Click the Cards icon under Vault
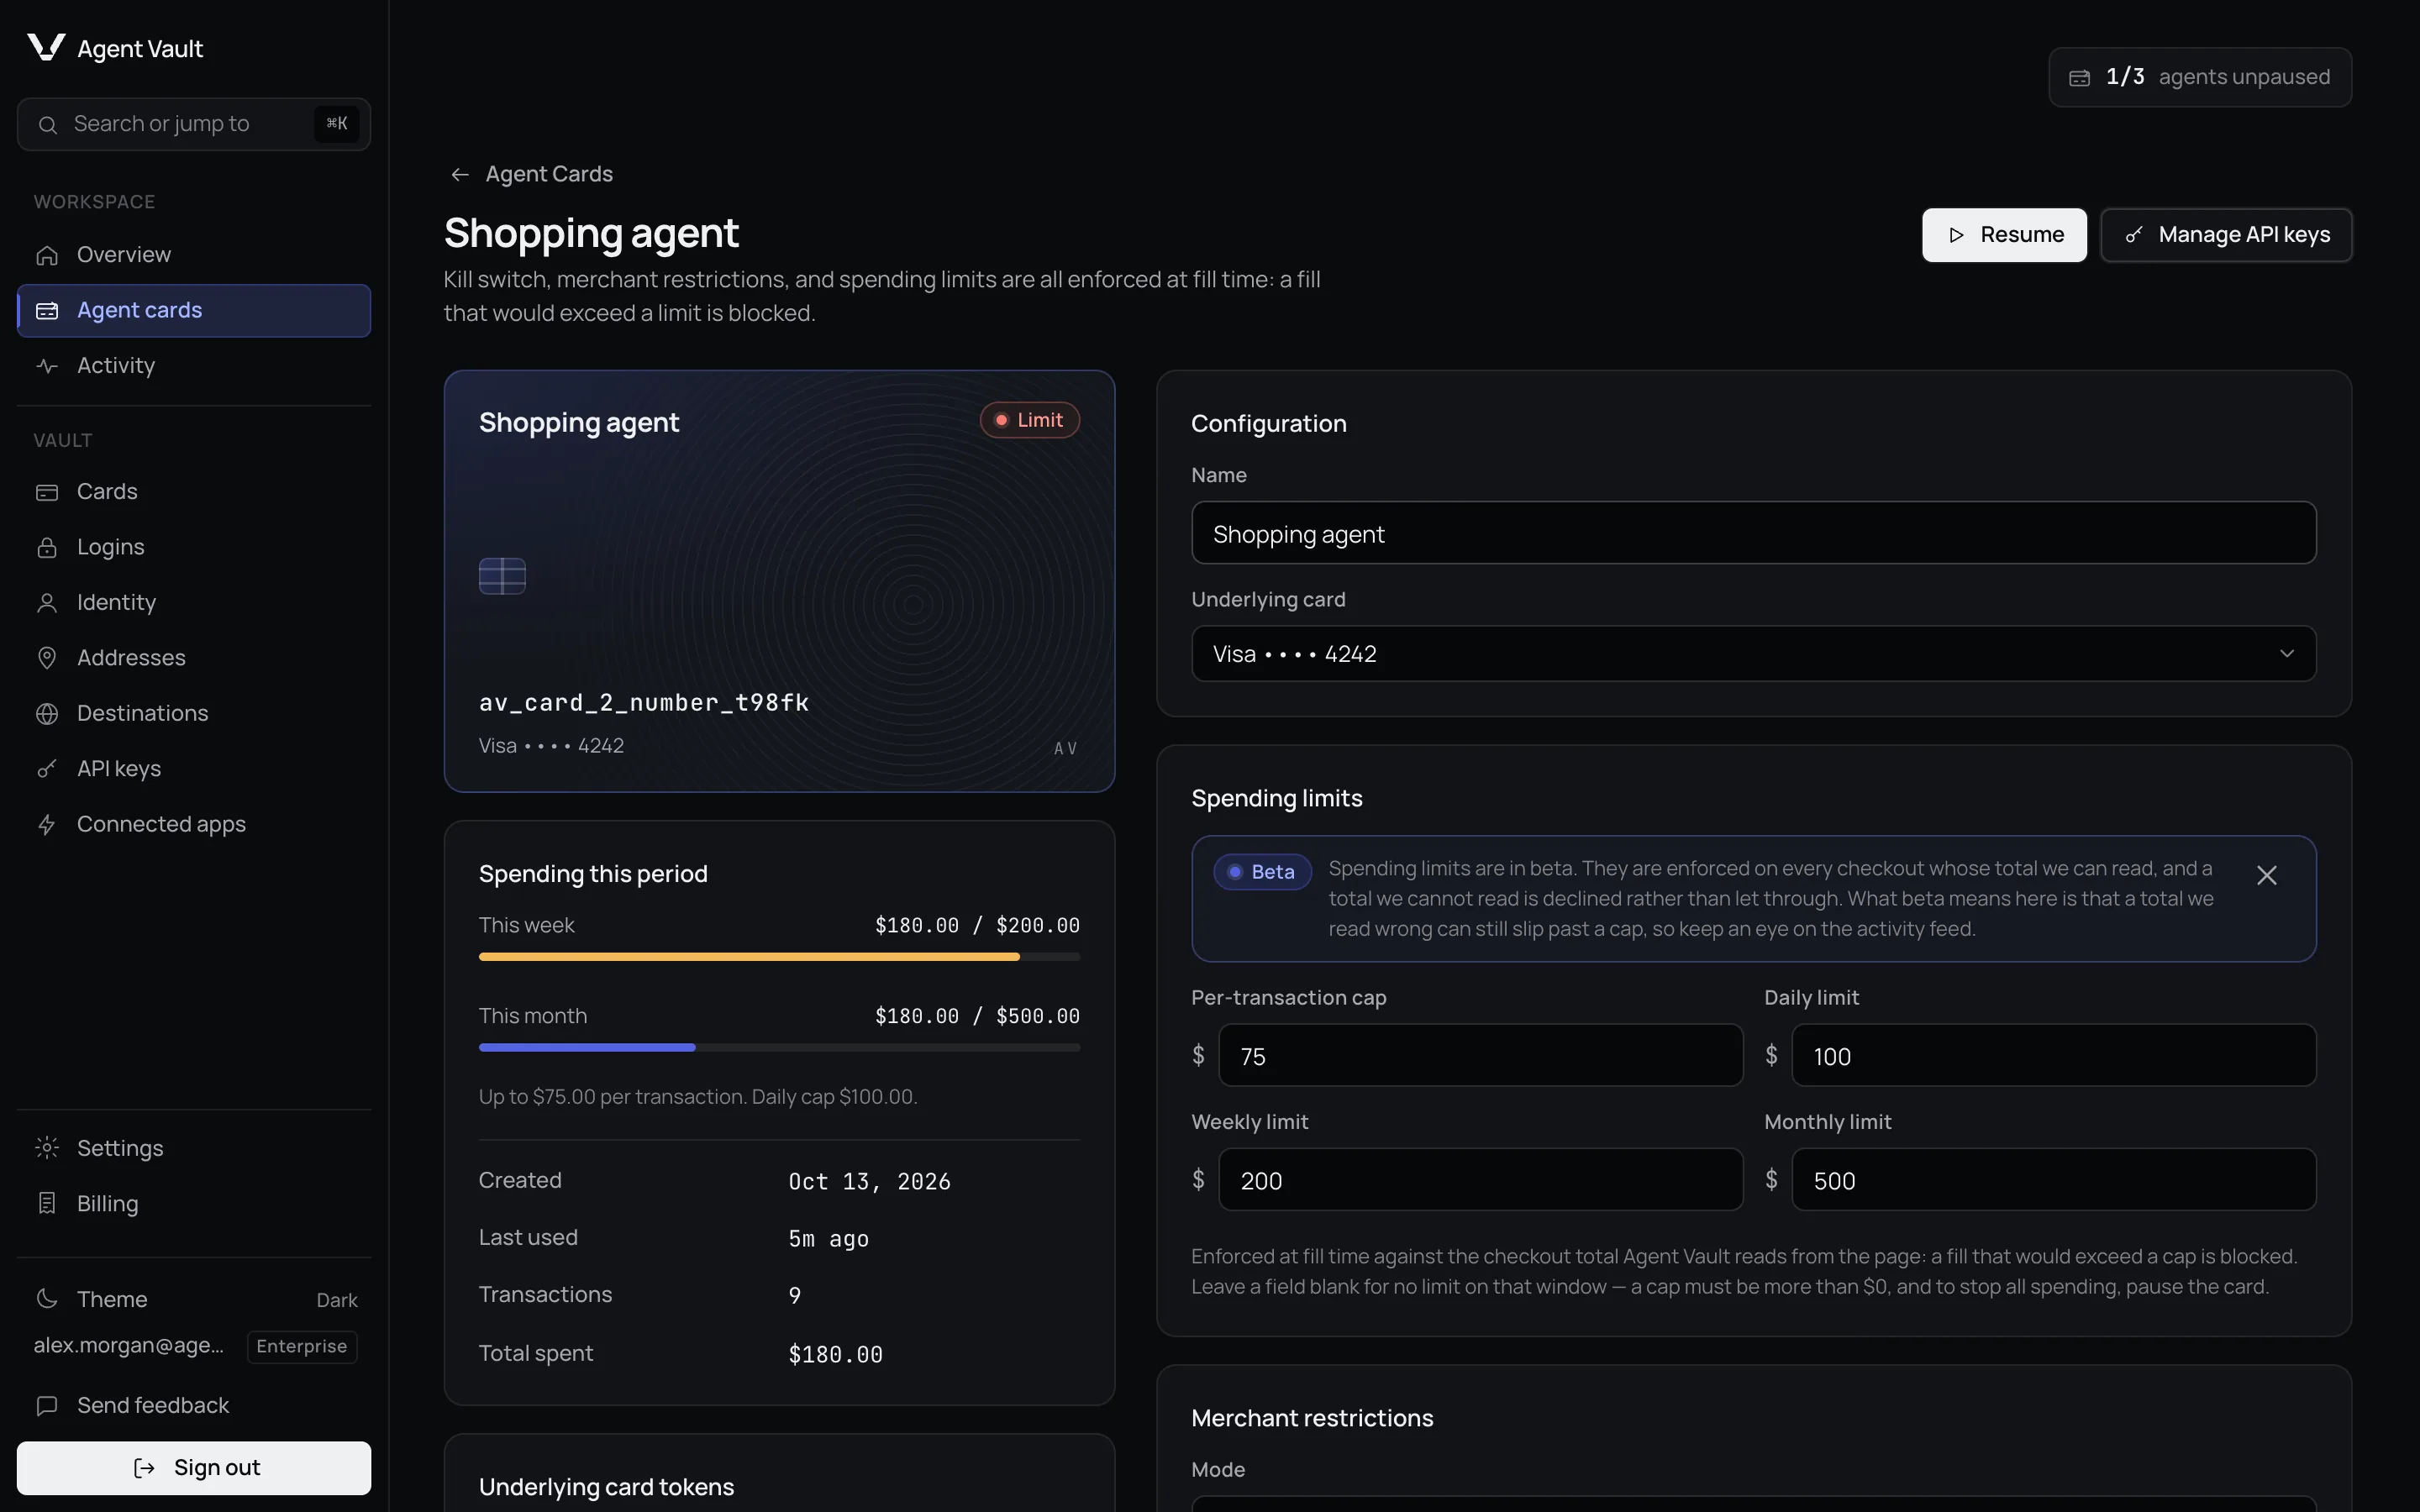 47,492
